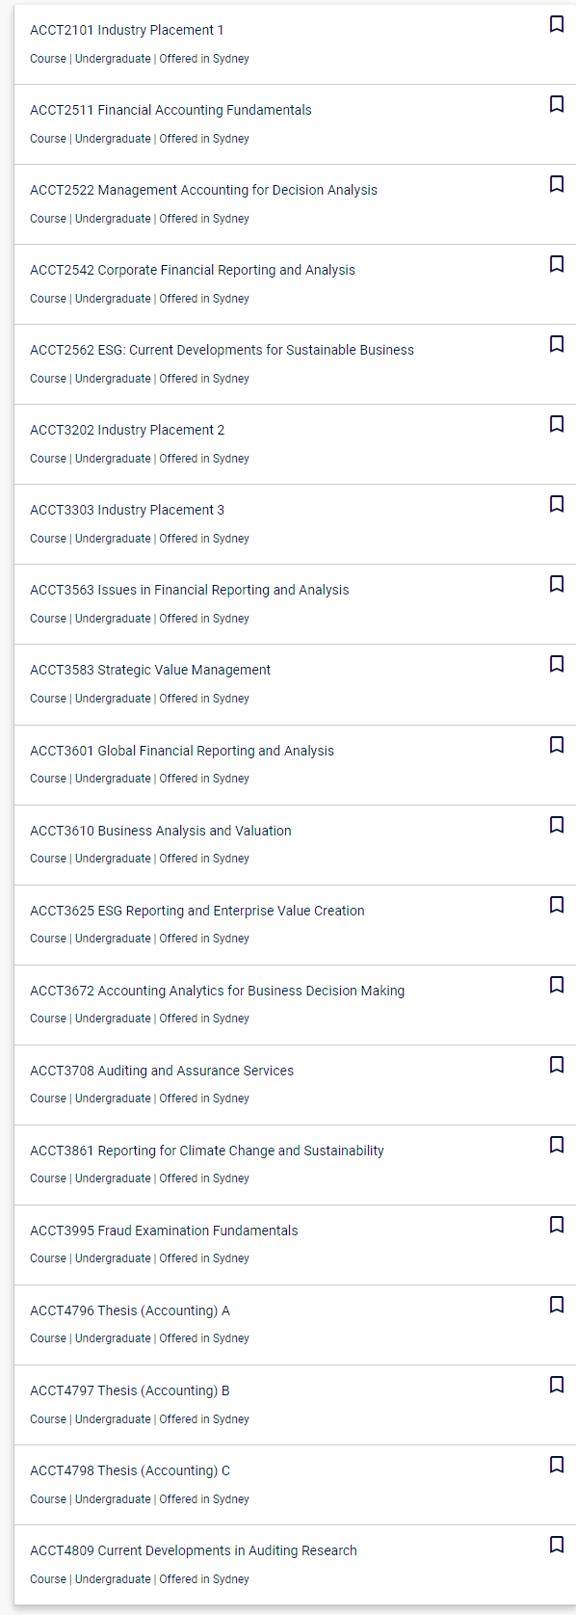576x1615 pixels.
Task: Save ACCT2522 Management Accounting using bookmark icon
Action: pyautogui.click(x=557, y=184)
